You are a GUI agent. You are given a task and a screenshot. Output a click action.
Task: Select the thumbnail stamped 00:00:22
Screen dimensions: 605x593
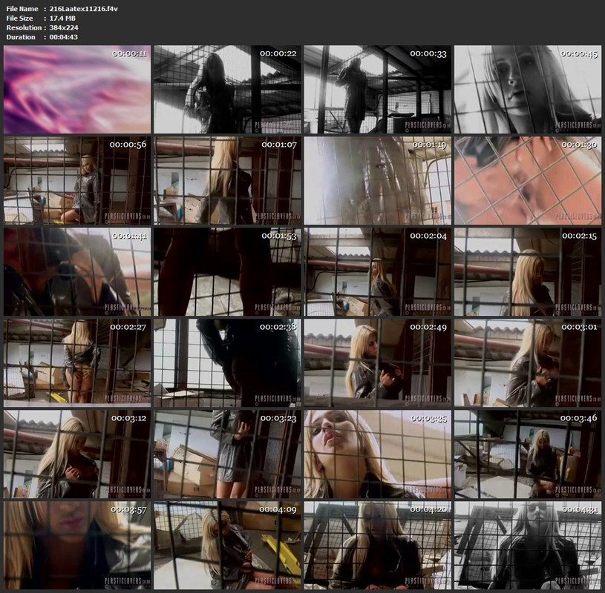[x=227, y=90]
